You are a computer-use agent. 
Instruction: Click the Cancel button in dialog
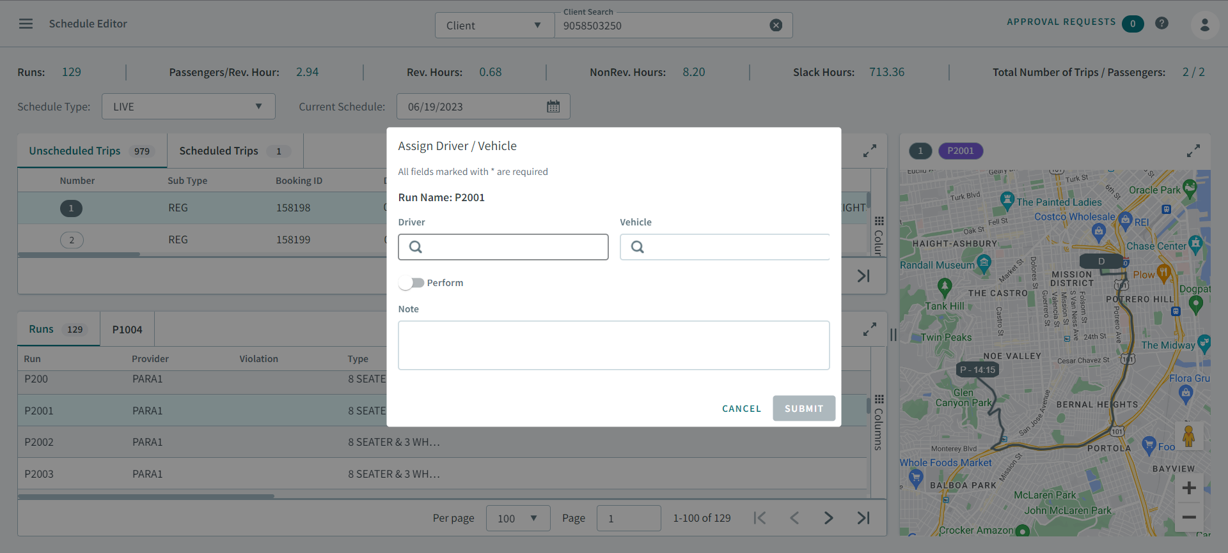(741, 409)
